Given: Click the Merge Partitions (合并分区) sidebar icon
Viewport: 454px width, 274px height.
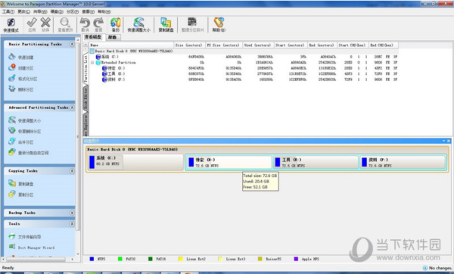Looking at the screenshot, I should coord(12,142).
